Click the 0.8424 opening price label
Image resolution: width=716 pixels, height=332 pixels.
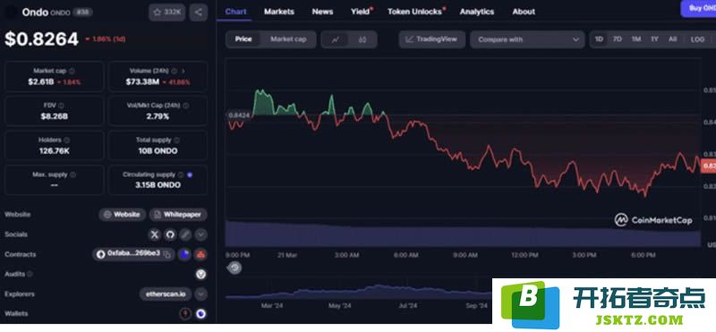pyautogui.click(x=239, y=115)
